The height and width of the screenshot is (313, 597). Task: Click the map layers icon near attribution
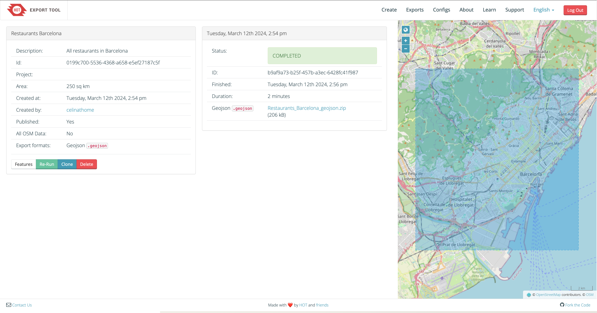[x=529, y=295]
